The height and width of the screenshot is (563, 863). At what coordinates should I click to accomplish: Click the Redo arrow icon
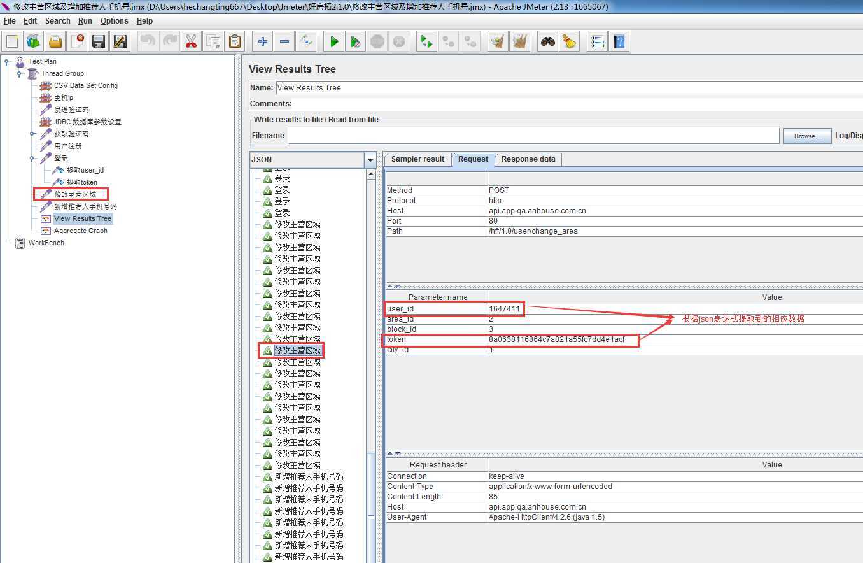170,42
